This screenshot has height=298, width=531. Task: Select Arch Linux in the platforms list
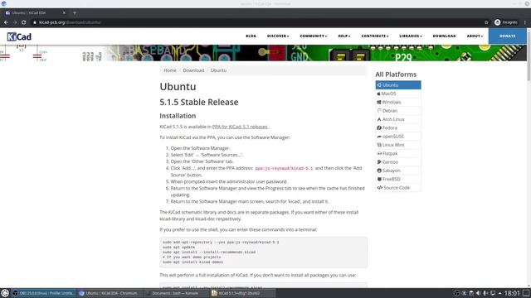[x=398, y=119]
